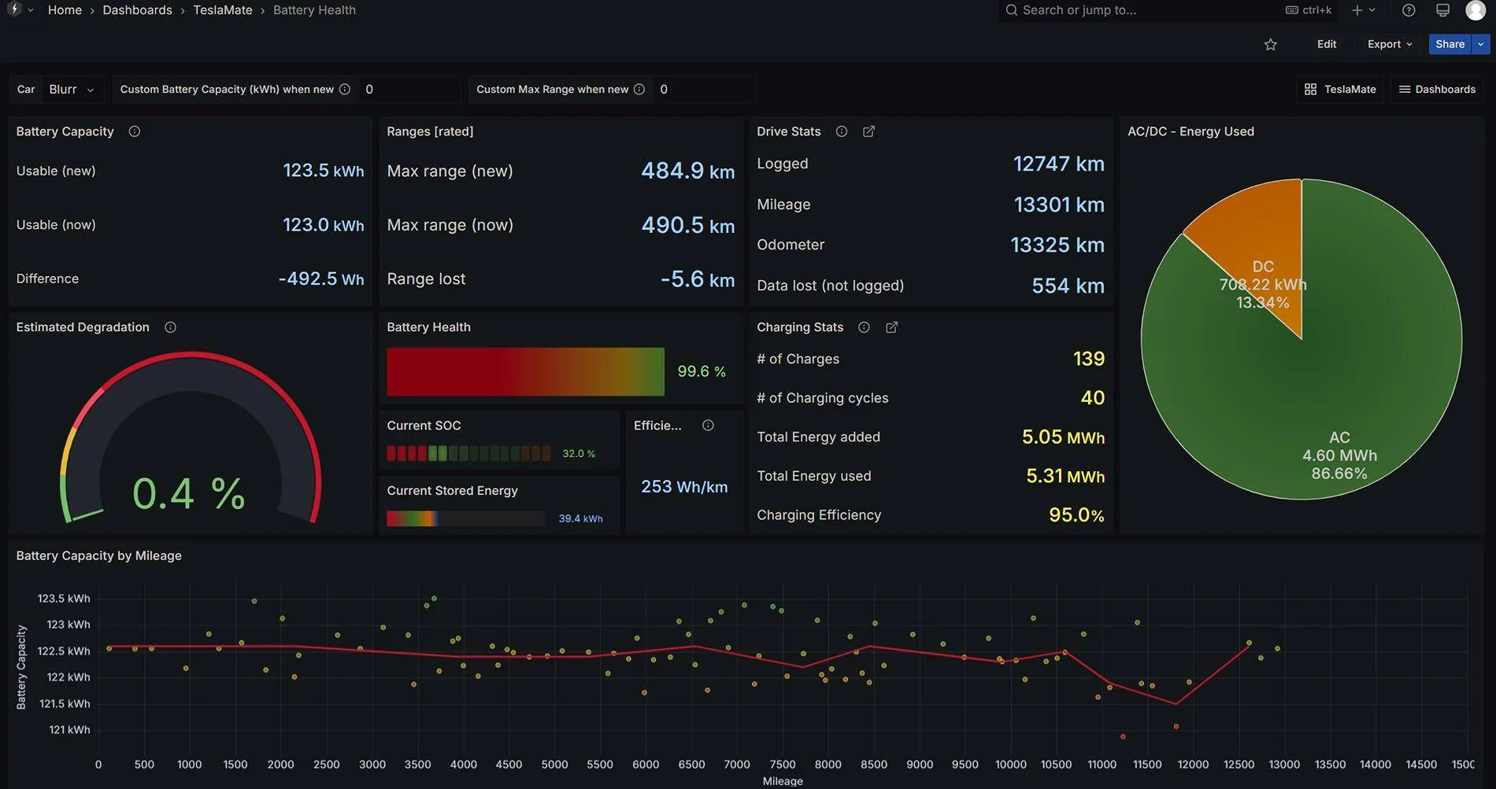The width and height of the screenshot is (1496, 789).
Task: Open the help question mark icon
Action: (1409, 10)
